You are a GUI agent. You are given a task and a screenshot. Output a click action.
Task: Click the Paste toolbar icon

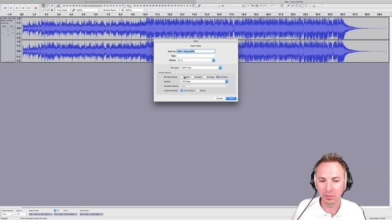pos(257,5)
